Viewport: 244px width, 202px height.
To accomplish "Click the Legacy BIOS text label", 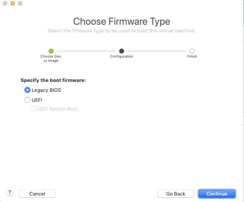I will click(46, 90).
